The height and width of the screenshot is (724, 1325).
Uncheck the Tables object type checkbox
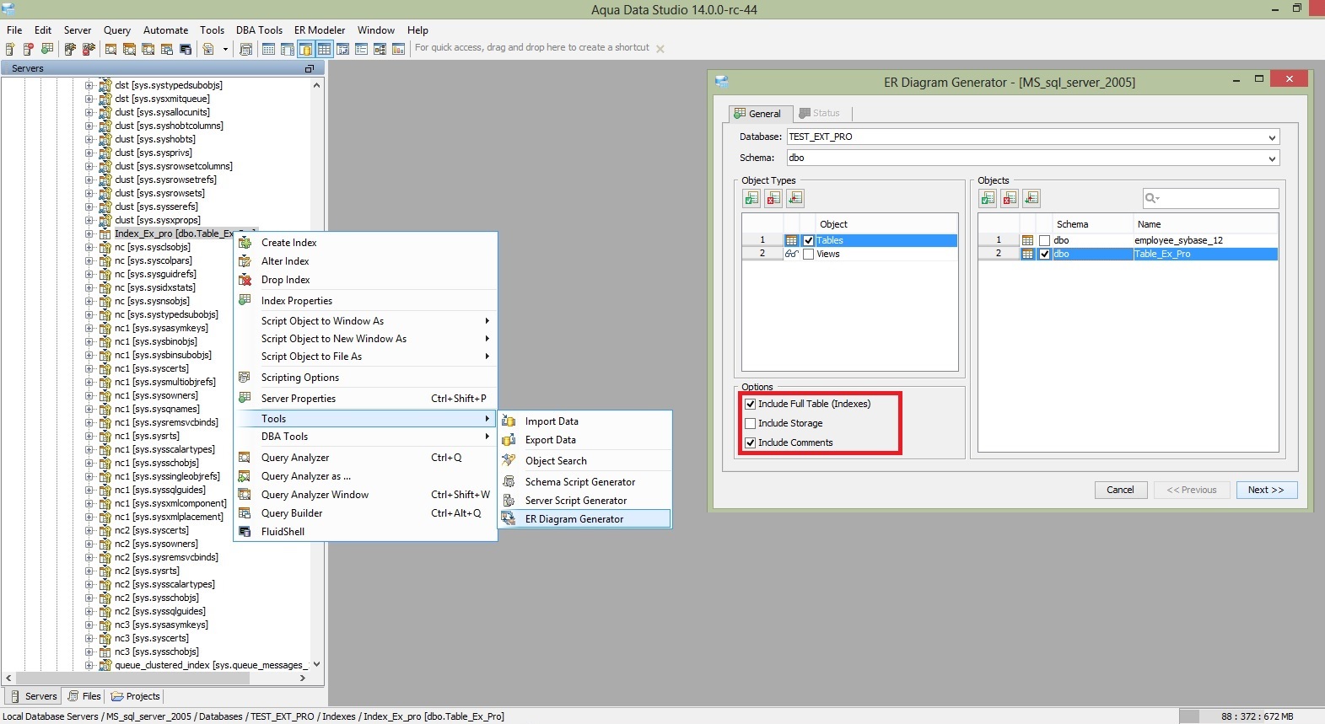pyautogui.click(x=809, y=240)
